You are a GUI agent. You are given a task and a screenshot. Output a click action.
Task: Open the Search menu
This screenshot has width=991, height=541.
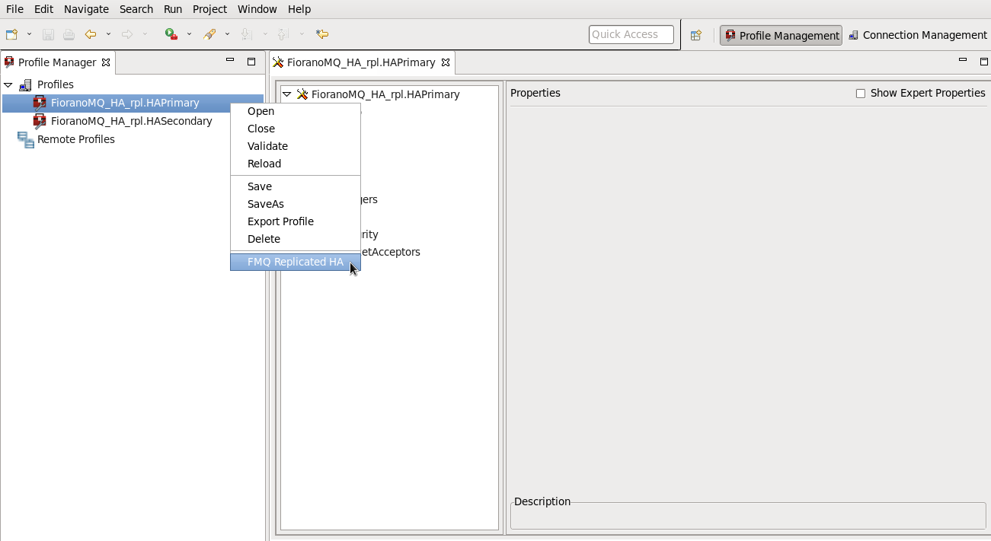136,9
